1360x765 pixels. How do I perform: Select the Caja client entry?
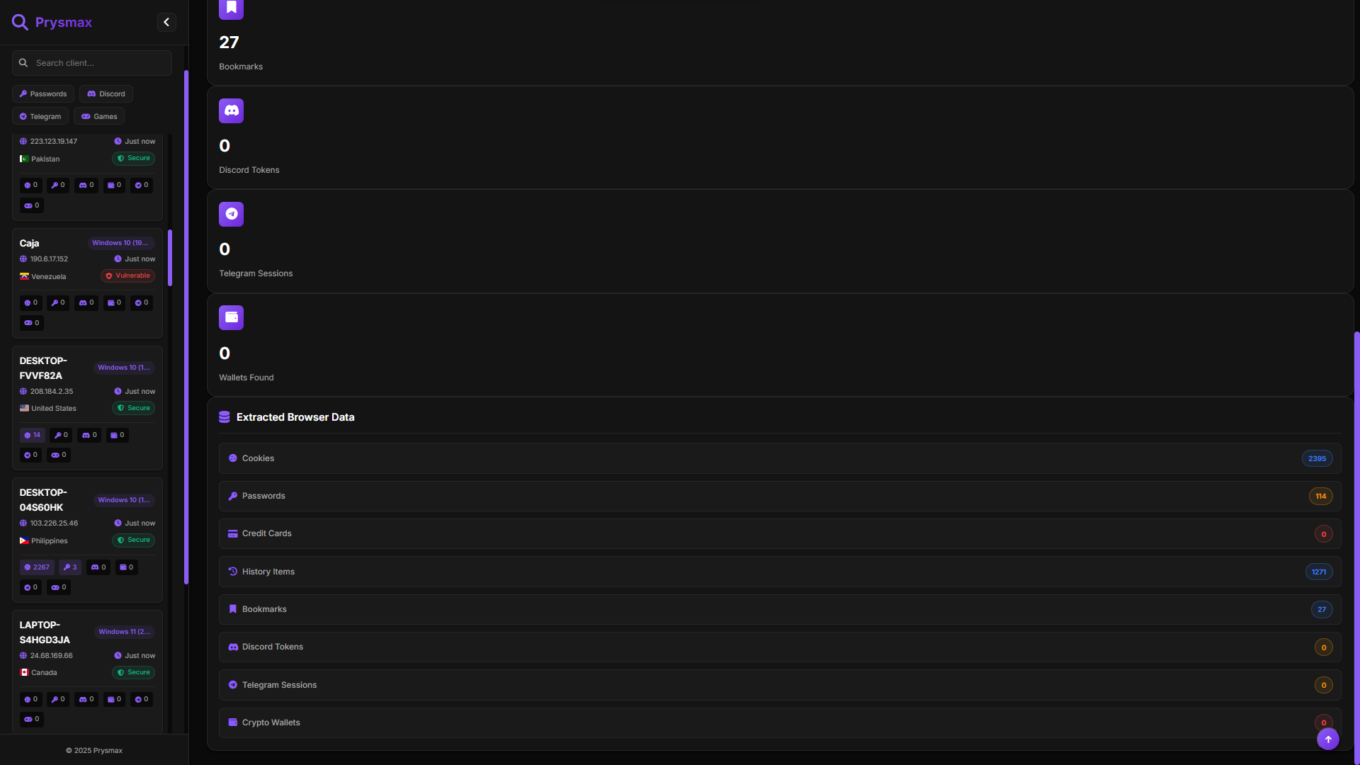click(x=87, y=283)
